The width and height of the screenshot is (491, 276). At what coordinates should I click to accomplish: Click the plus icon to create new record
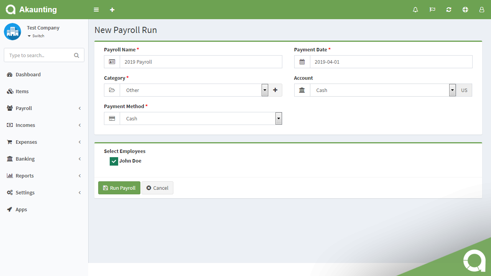[x=112, y=10]
